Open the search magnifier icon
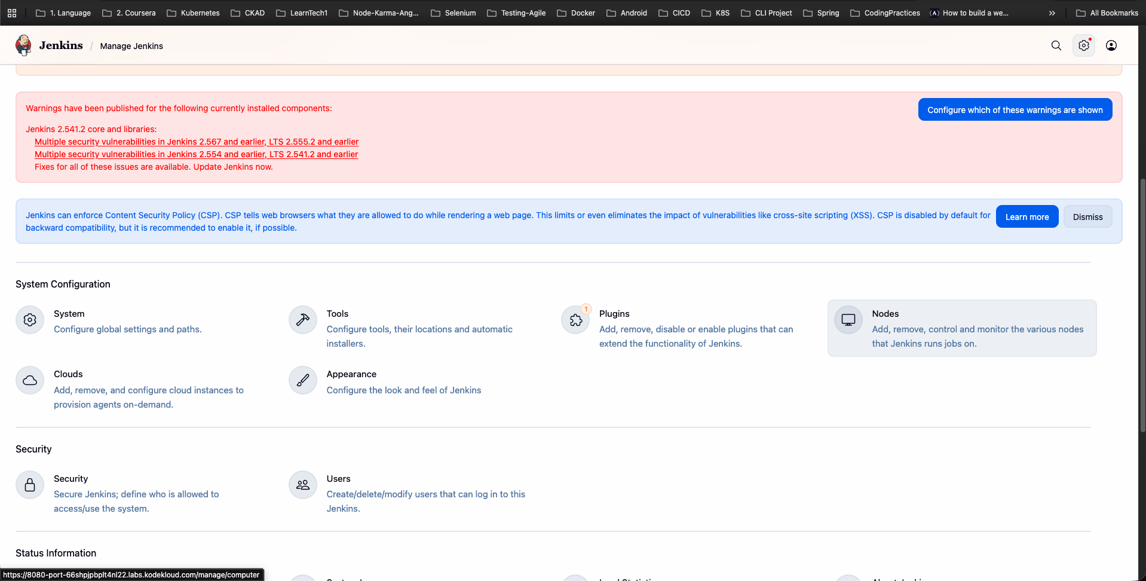This screenshot has width=1146, height=581. 1056,45
